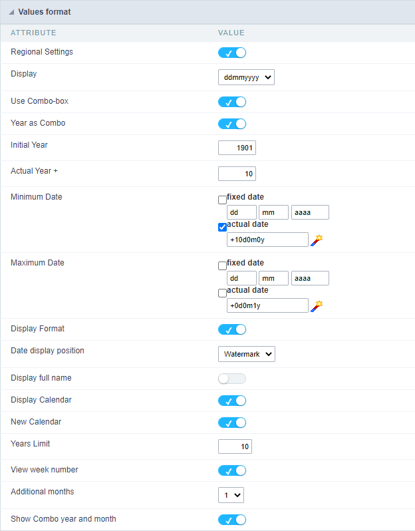Turn on Display full name
Image resolution: width=415 pixels, height=531 pixels.
(232, 379)
